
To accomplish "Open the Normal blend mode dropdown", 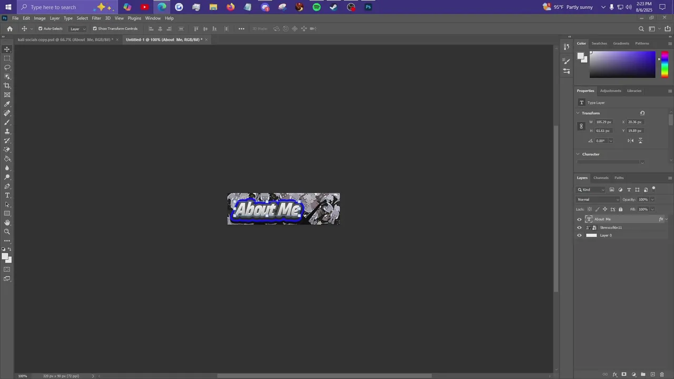I will pyautogui.click(x=599, y=200).
